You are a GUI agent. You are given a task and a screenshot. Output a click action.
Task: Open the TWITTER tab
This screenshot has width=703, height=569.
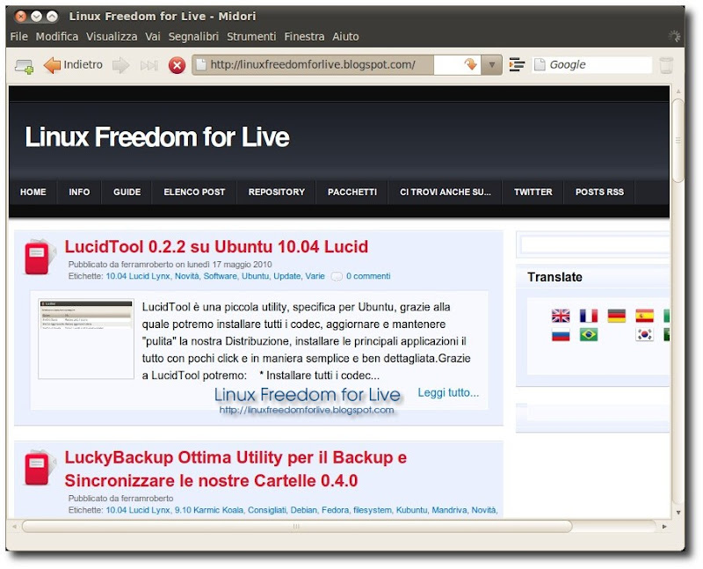tap(533, 192)
